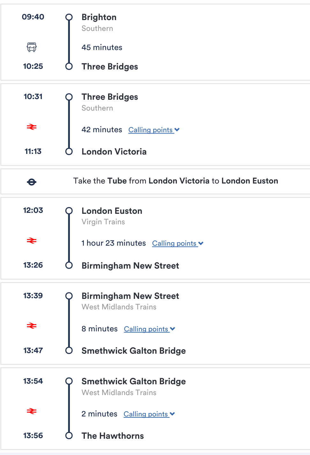Click the rail icon under 13:54 departure

click(x=32, y=411)
